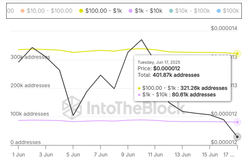The width and height of the screenshot is (248, 162).
Task: Click the yellow legend dot for $100.00 - $1k
Action: click(x=81, y=11)
